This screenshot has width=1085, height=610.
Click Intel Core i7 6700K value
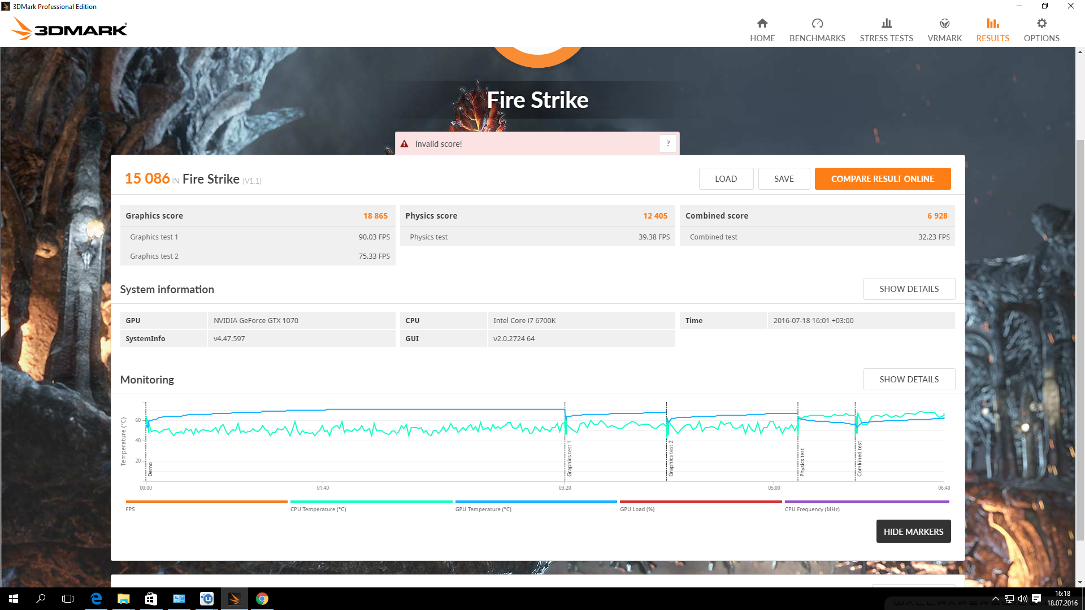click(x=524, y=320)
